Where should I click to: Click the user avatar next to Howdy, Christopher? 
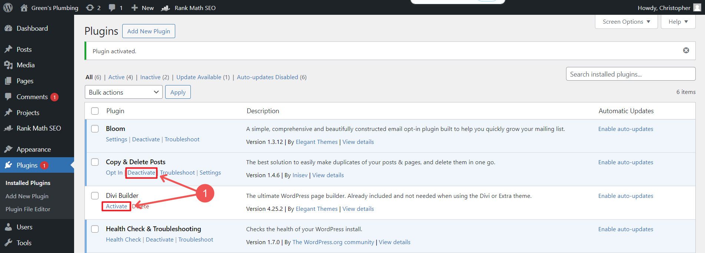[697, 7]
